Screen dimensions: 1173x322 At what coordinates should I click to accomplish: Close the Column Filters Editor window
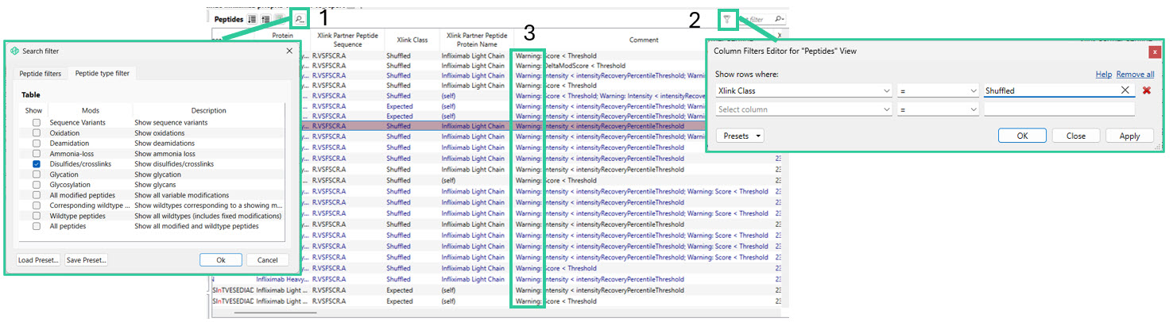pos(1154,52)
